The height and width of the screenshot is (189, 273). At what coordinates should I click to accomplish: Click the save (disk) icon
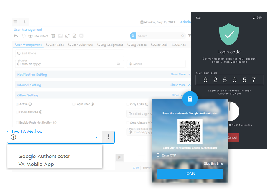60,36
